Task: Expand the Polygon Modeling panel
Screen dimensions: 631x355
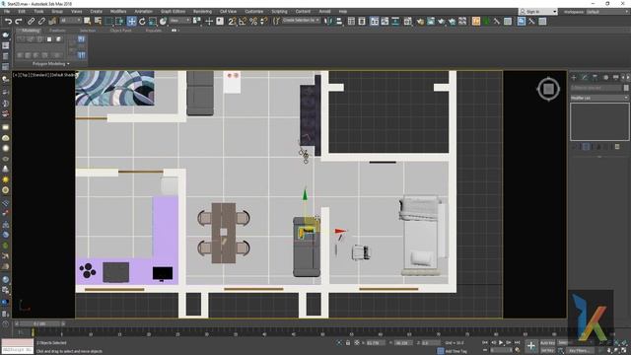Action: tap(50, 63)
